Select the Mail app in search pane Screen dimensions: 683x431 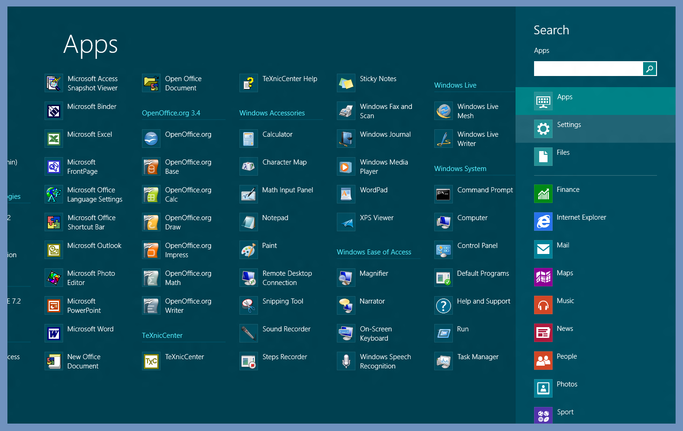pos(562,245)
